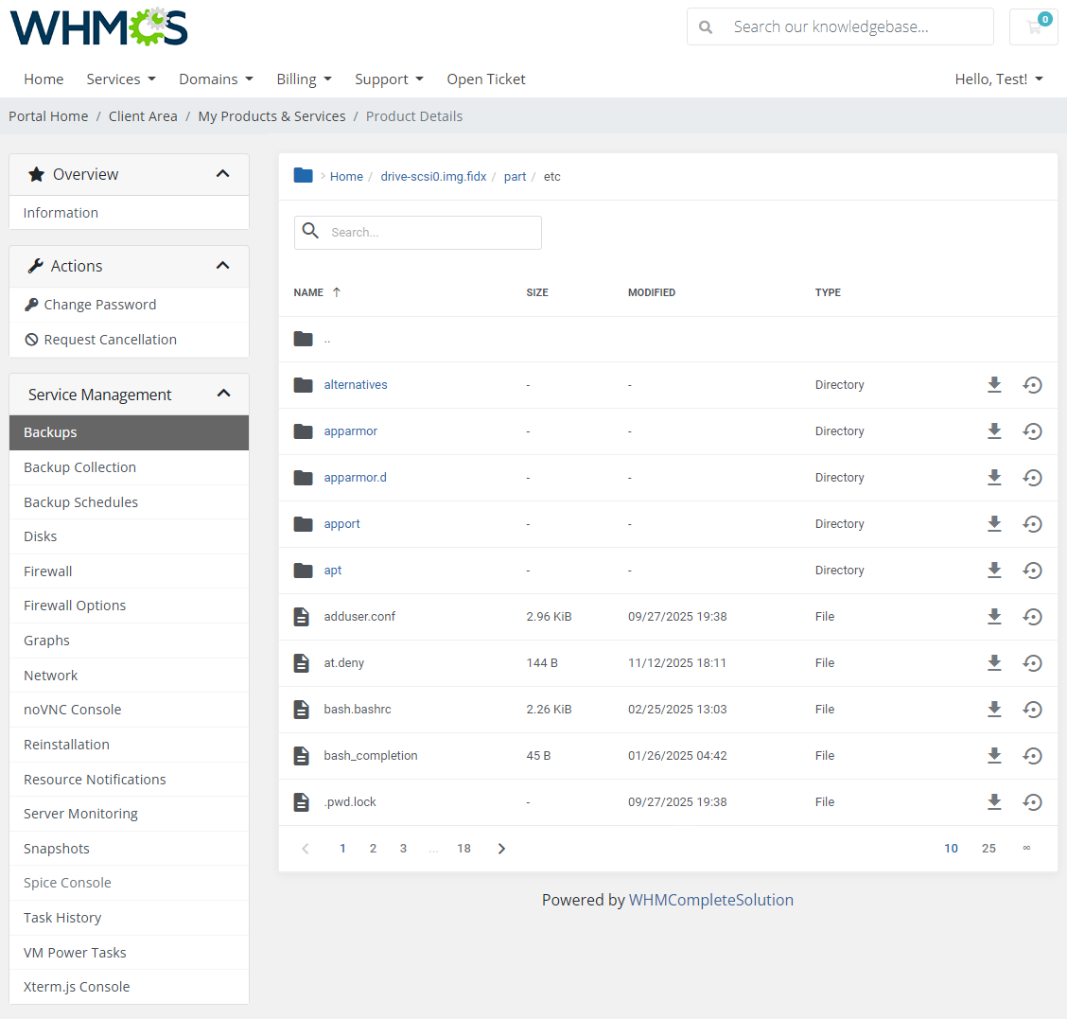Click the restore icon for bash.bashrc

point(1032,709)
